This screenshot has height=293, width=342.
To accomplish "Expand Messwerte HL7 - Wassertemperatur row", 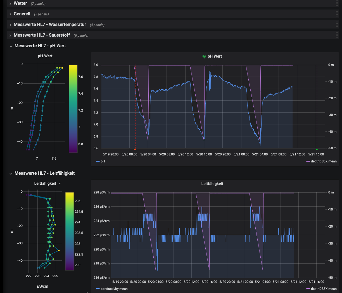I will click(50, 25).
